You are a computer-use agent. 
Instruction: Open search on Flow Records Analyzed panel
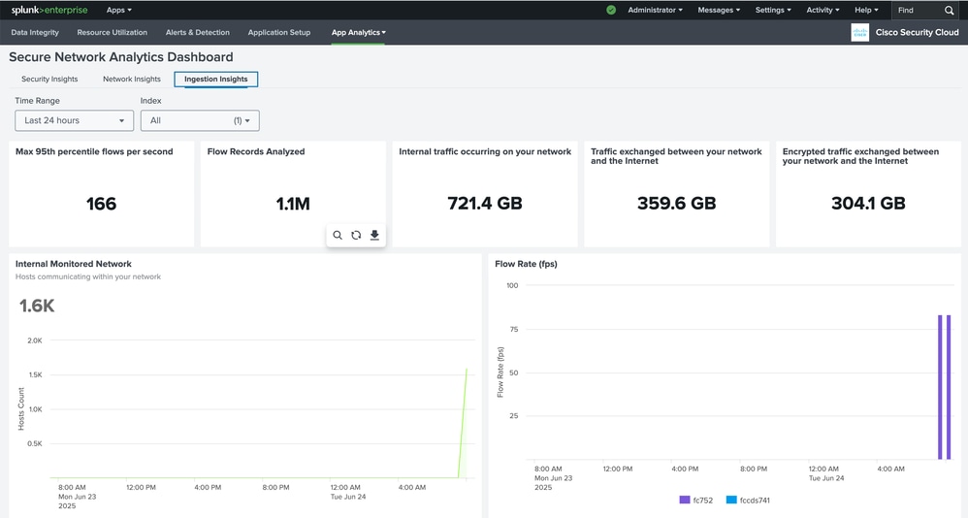(338, 235)
